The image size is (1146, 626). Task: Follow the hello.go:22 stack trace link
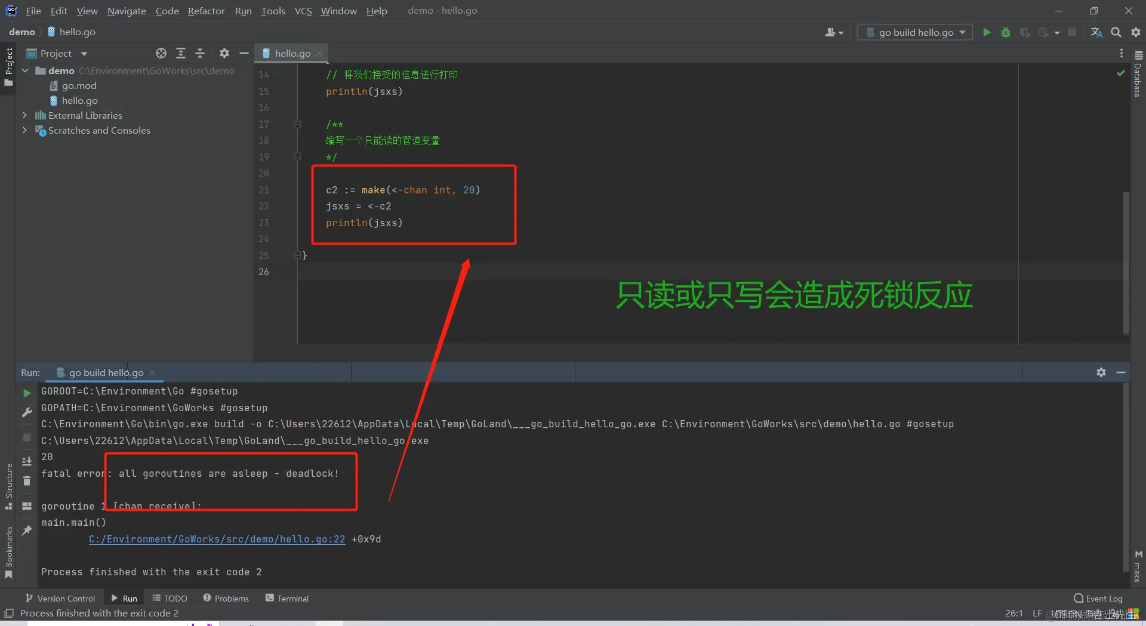(217, 539)
